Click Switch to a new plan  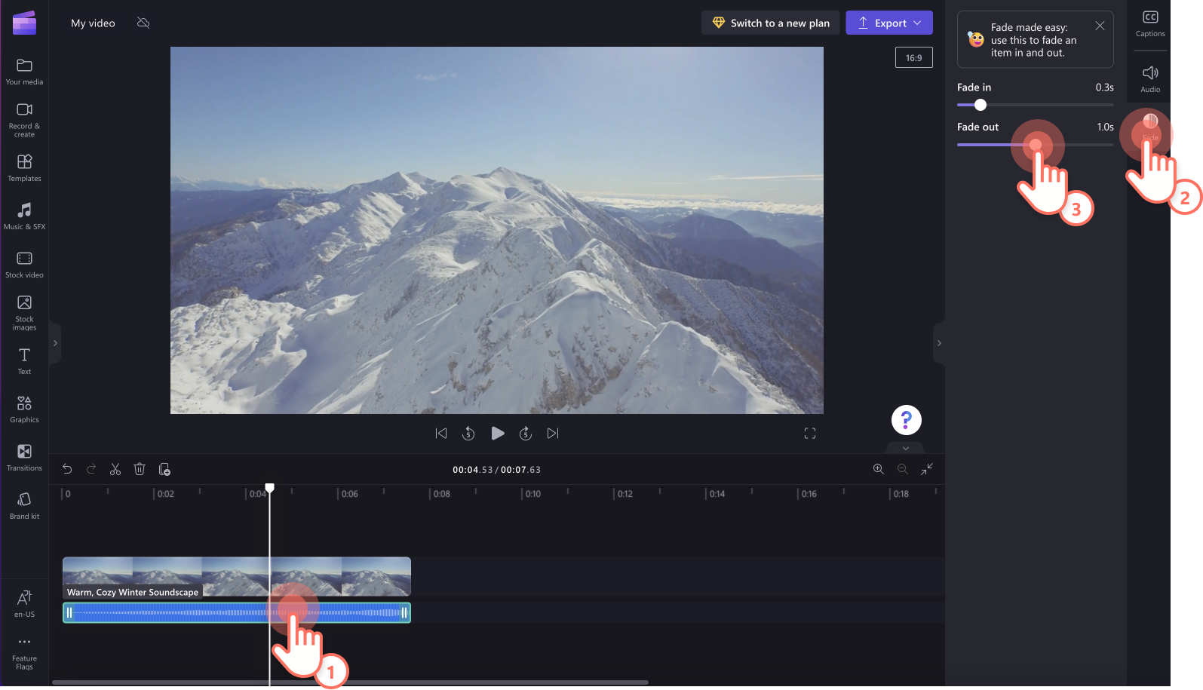tap(770, 23)
